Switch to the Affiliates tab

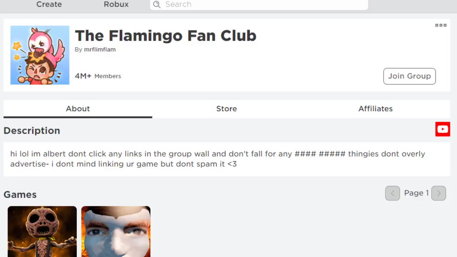coord(375,109)
